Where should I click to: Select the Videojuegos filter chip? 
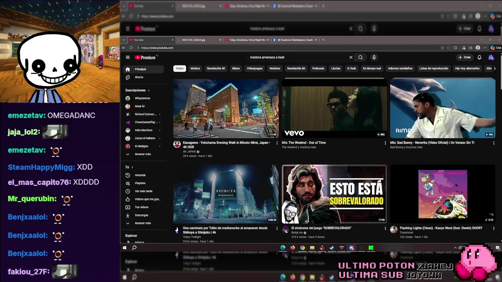click(255, 68)
